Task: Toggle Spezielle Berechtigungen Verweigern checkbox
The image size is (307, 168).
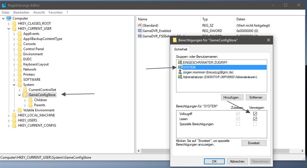Action: point(255,124)
